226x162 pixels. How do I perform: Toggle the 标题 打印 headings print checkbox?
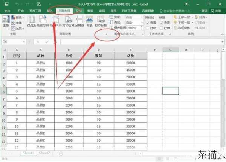click(x=162, y=28)
